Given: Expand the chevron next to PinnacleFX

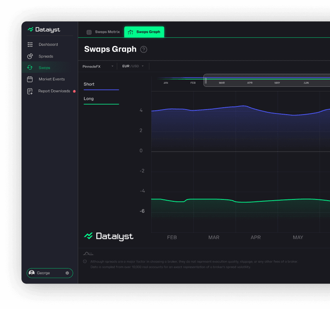Looking at the screenshot, I should [x=113, y=66].
